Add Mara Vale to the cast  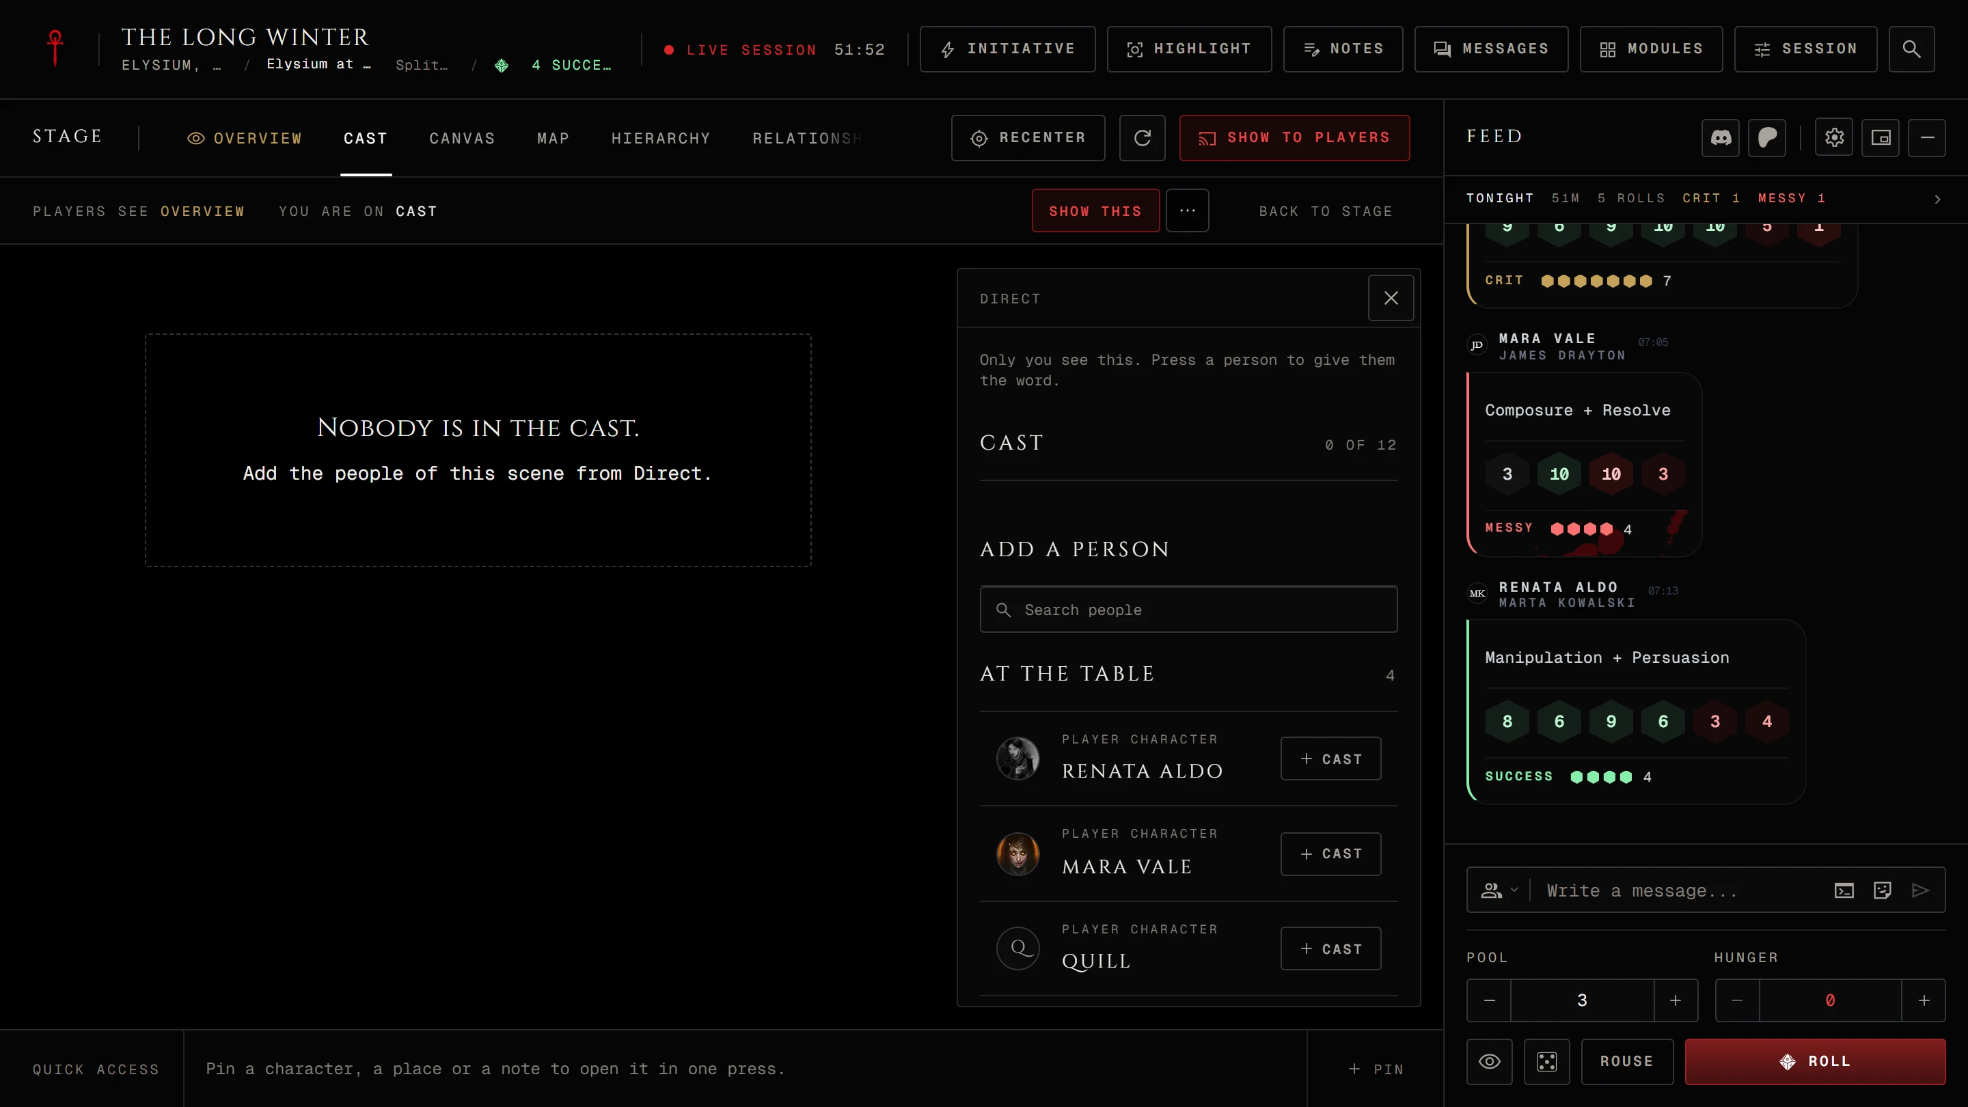(x=1331, y=853)
